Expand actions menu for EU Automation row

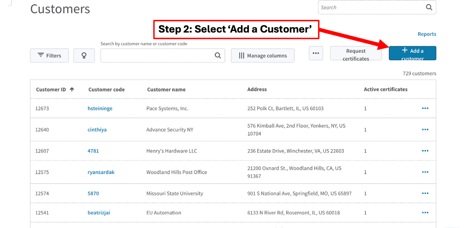(x=425, y=213)
